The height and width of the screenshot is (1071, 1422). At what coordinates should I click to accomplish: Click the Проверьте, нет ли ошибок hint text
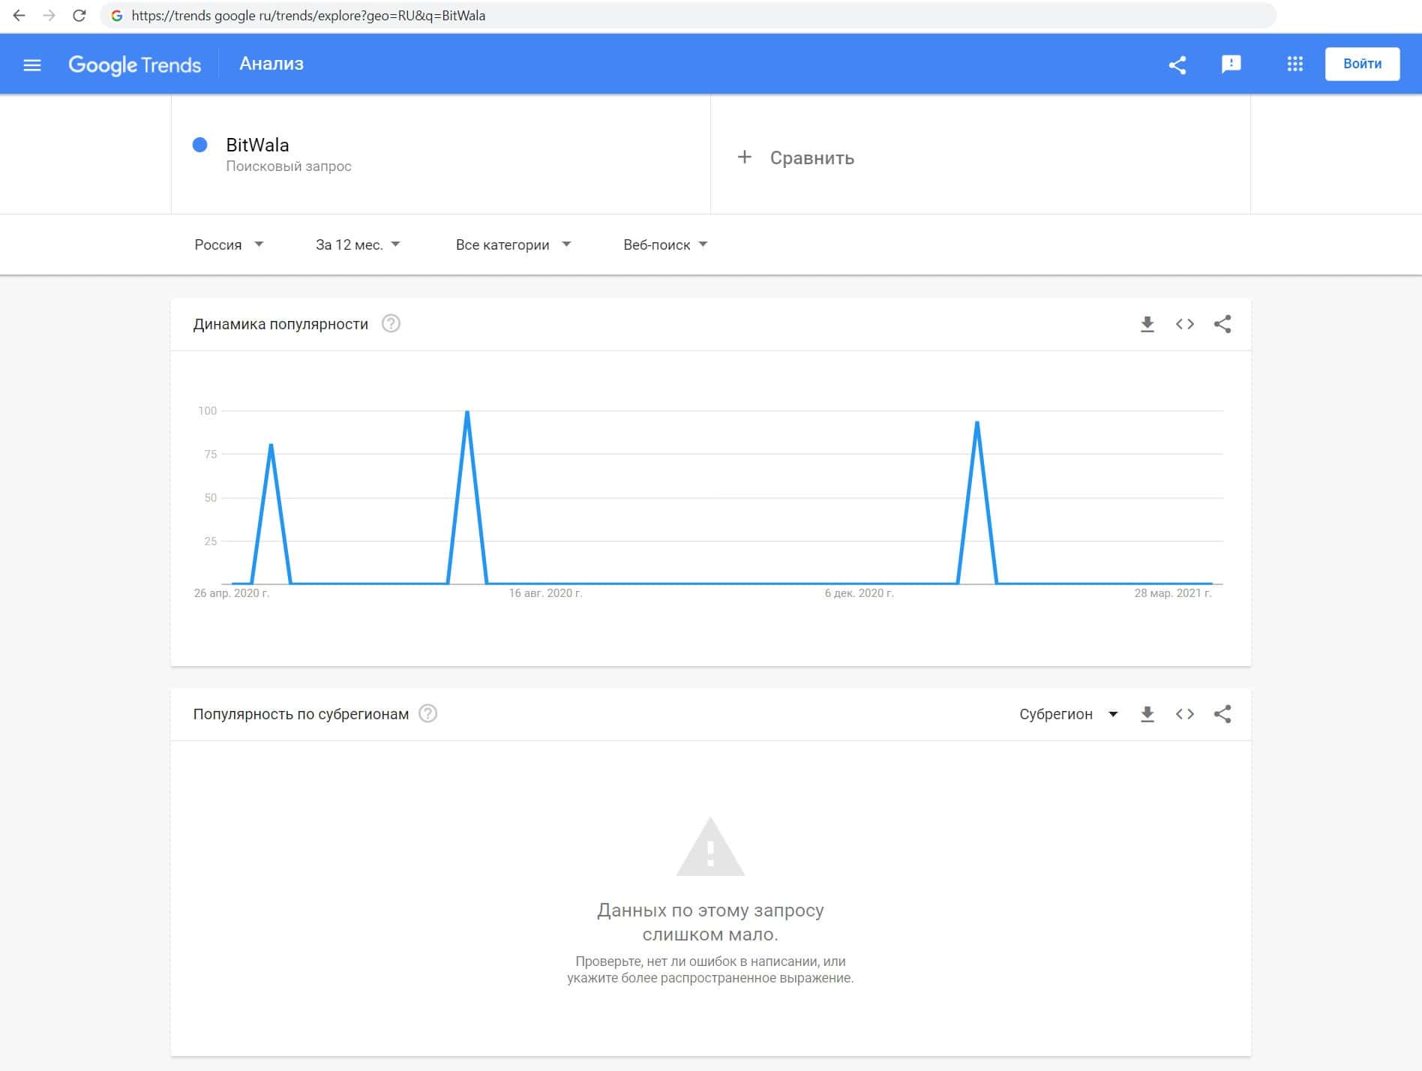[x=710, y=970]
